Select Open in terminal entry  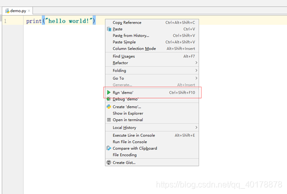[x=152, y=120]
